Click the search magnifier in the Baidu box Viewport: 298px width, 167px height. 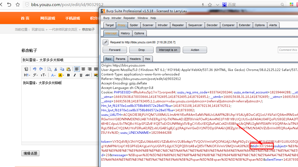[282, 4]
